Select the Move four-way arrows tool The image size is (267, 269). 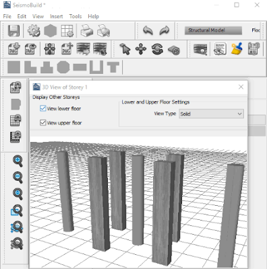pos(141,49)
